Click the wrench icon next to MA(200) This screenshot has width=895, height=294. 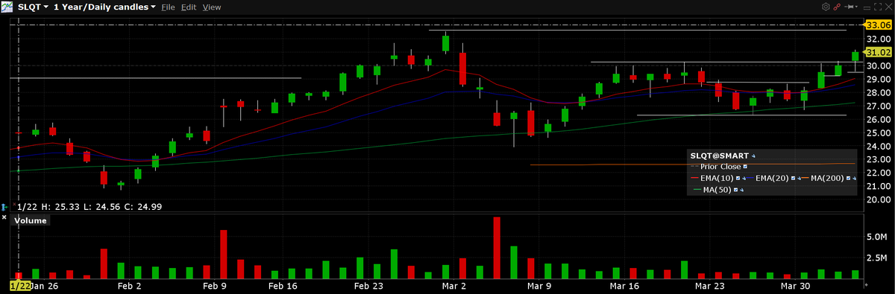854,179
